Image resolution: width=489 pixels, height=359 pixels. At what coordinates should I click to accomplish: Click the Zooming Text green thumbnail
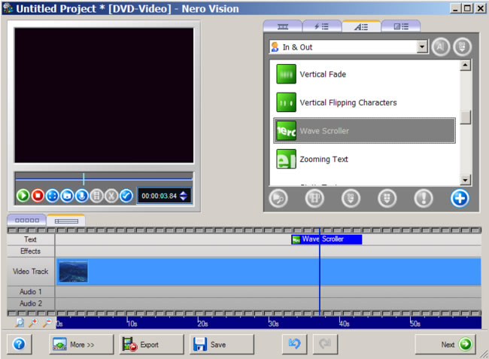click(x=286, y=159)
